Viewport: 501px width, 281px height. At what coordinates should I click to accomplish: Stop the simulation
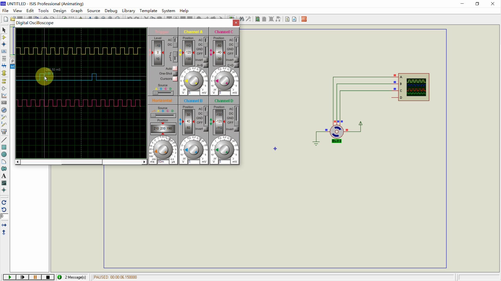click(x=48, y=277)
